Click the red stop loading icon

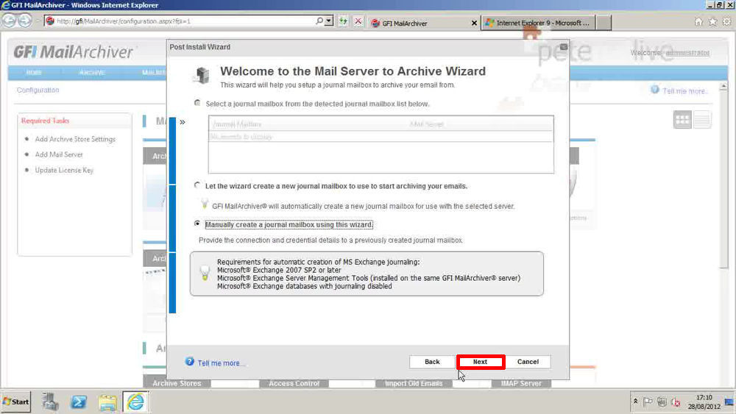point(358,21)
